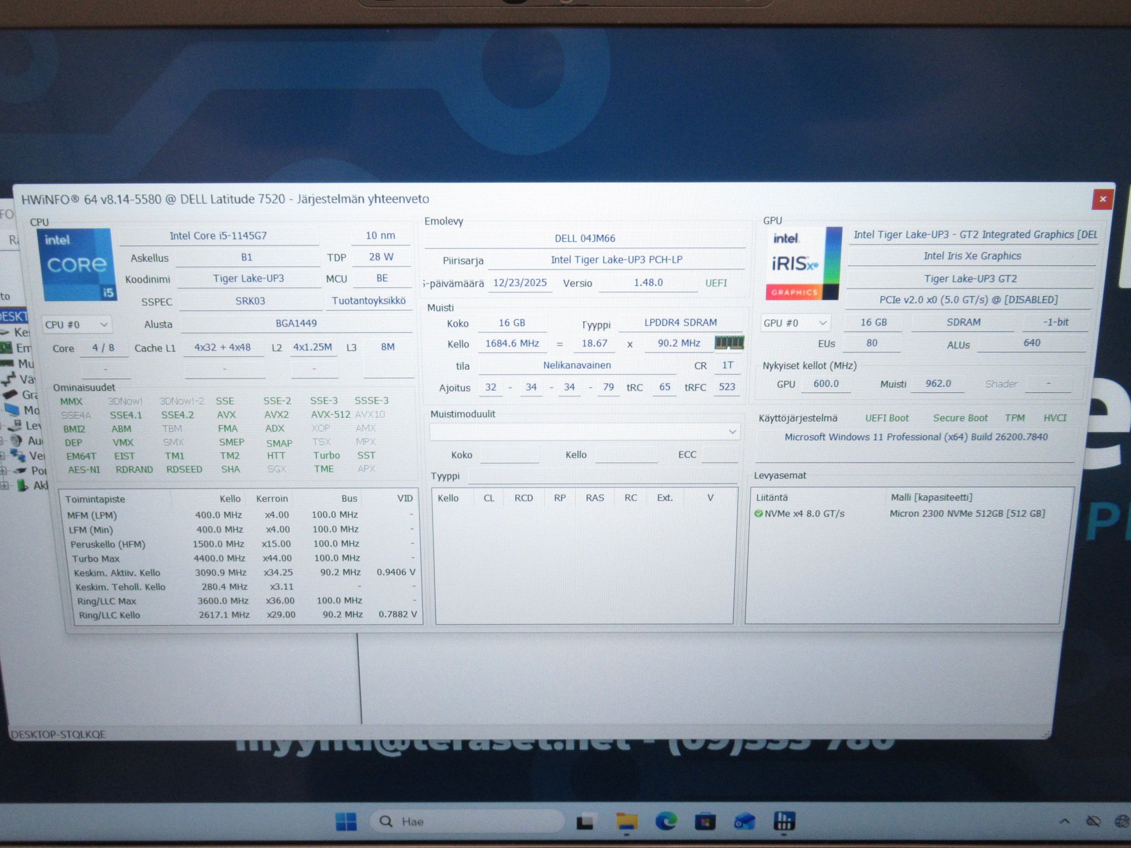Click the Hae search box on taskbar
1131x848 pixels.
click(467, 821)
